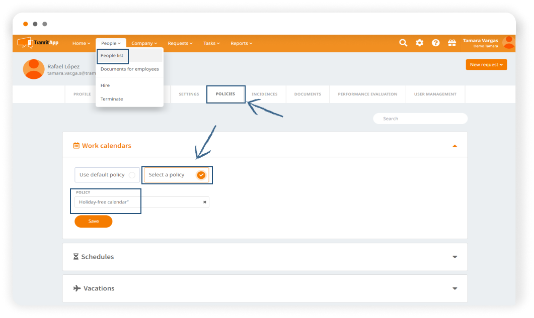This screenshot has height=318, width=534.
Task: Collapse the Work calendars section
Action: click(x=454, y=146)
